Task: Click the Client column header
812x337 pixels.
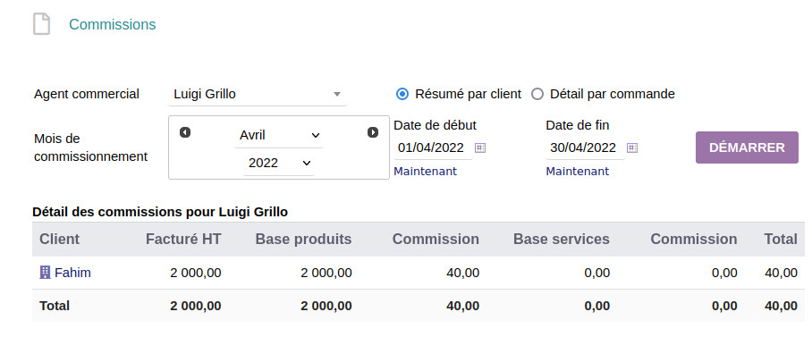Action: (x=60, y=240)
